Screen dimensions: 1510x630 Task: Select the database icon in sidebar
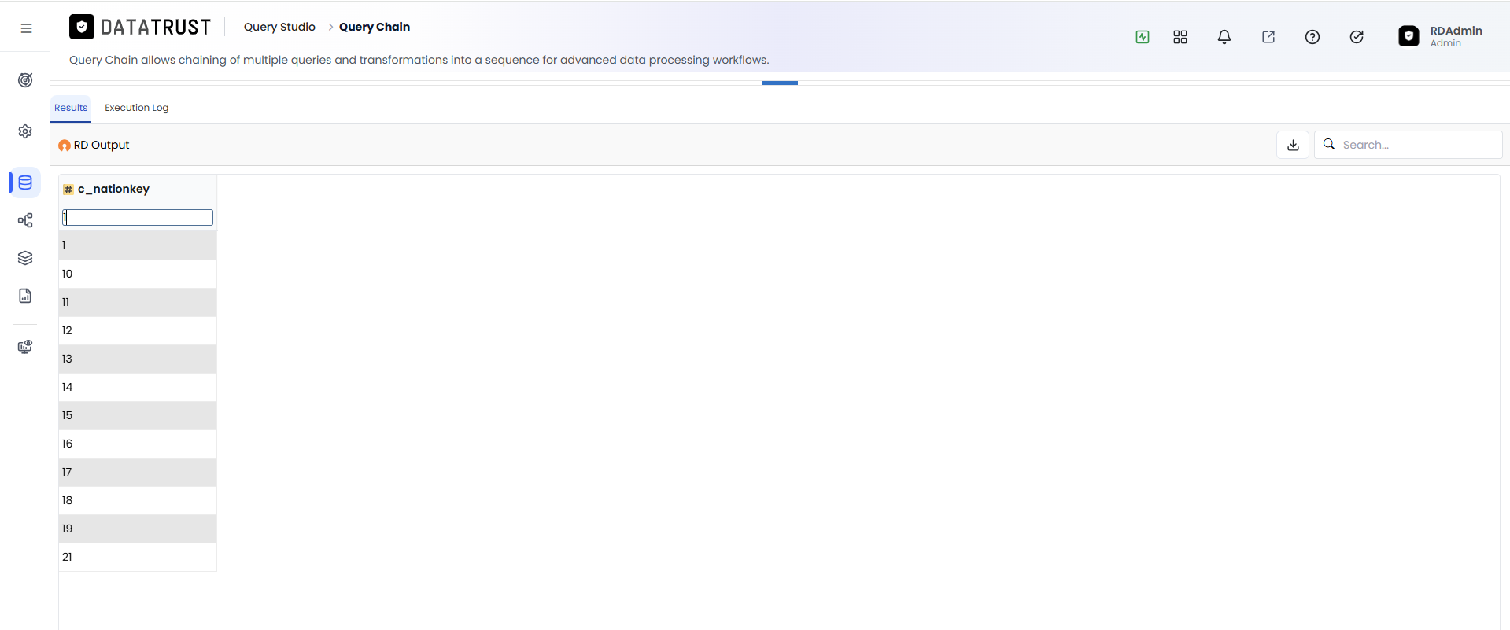(25, 182)
